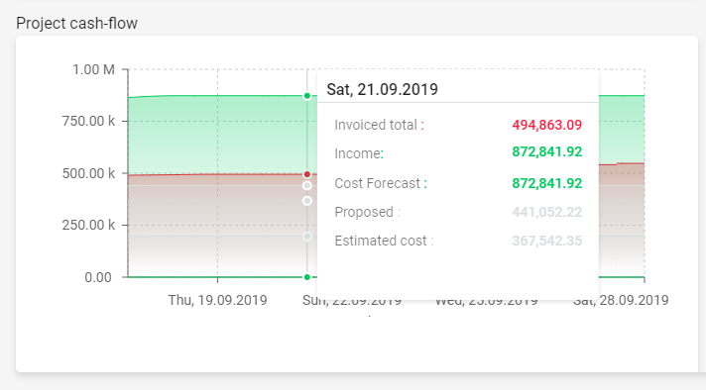Image resolution: width=706 pixels, height=390 pixels.
Task: Click the lower white Estimated cost point
Action: [307, 201]
